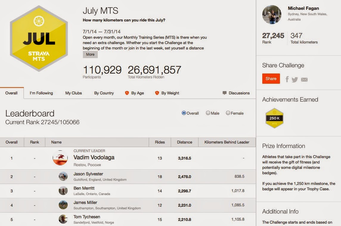Open Jason Sylvester's profile link
Viewport: 341px width, 226px height.
(88, 174)
